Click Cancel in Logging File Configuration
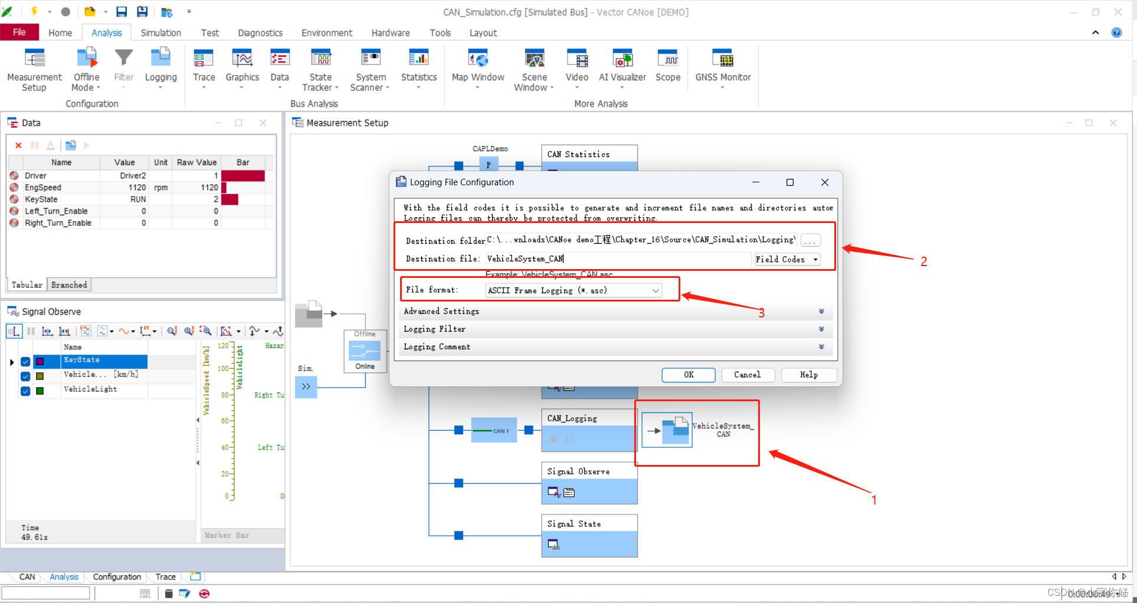 (x=748, y=375)
